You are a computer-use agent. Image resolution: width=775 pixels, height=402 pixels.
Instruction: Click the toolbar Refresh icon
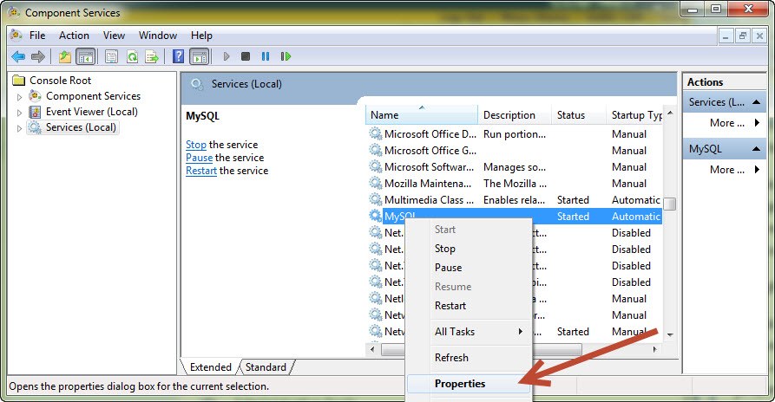click(x=132, y=56)
